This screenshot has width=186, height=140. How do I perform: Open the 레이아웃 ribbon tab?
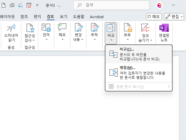click(7, 17)
